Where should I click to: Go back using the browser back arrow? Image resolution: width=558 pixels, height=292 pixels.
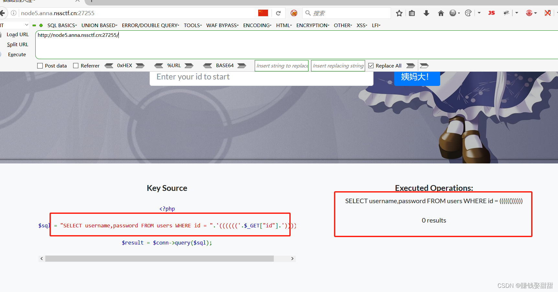(3, 13)
